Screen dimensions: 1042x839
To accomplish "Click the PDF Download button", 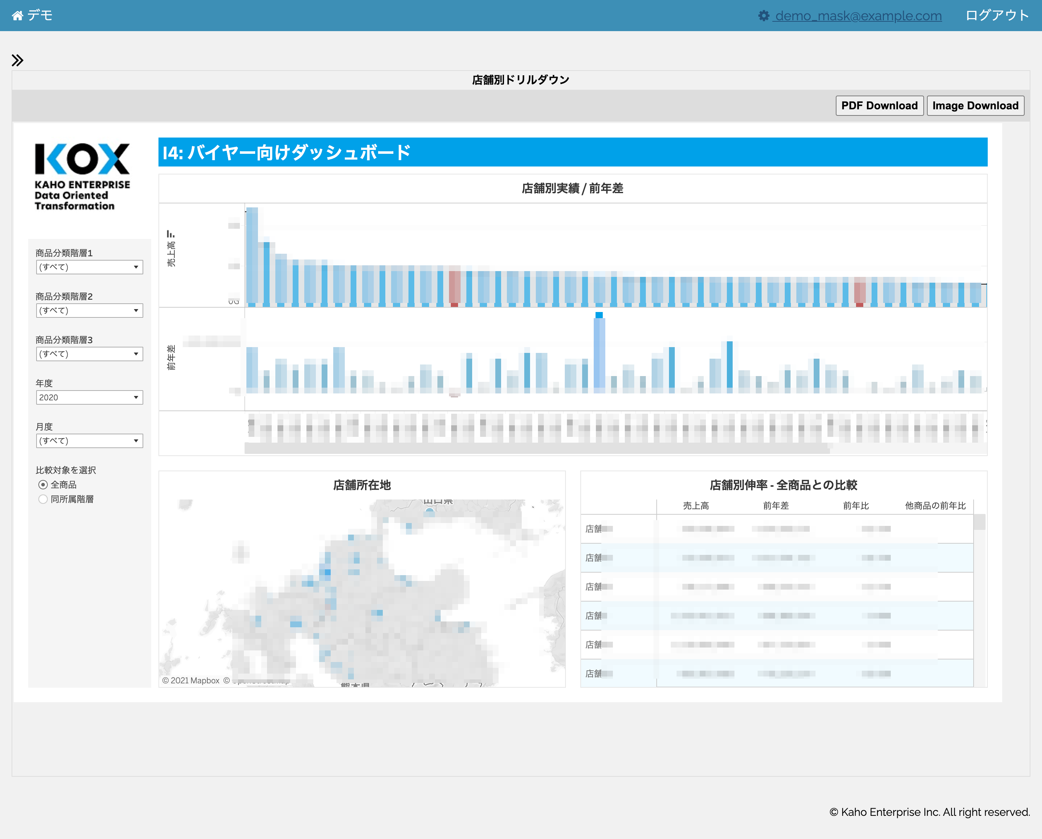I will pyautogui.click(x=879, y=105).
